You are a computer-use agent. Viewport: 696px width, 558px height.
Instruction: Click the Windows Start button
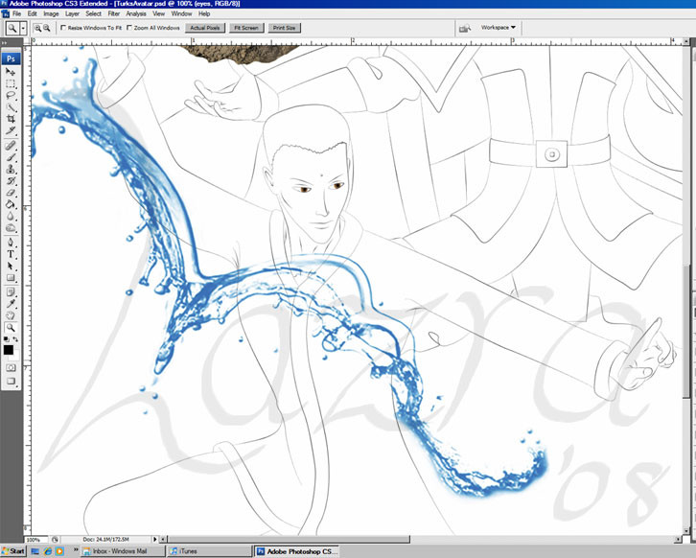tap(13, 551)
